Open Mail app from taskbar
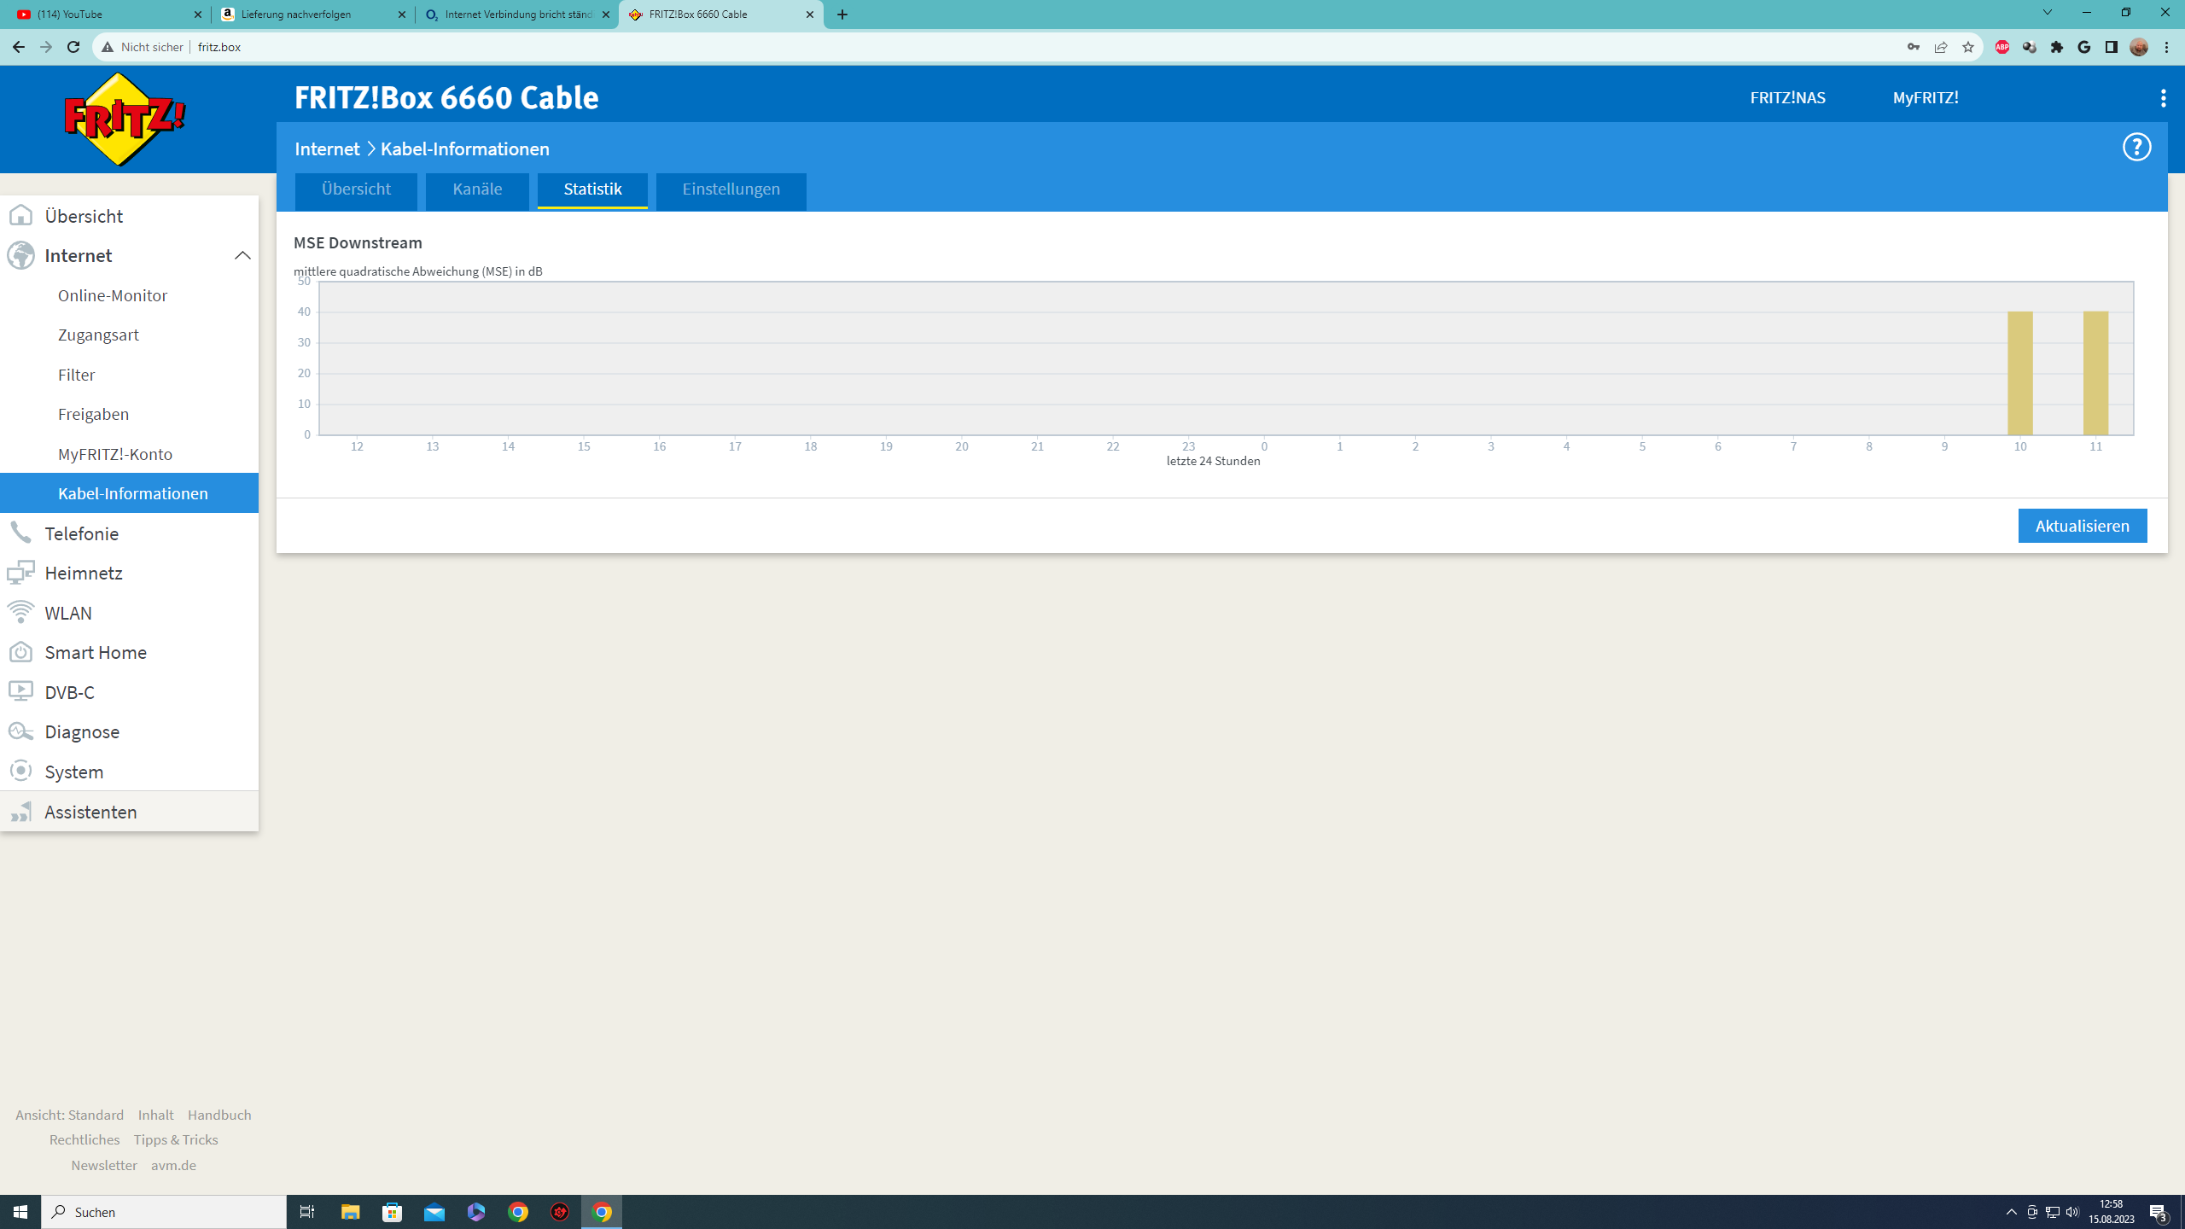2185x1229 pixels. [x=434, y=1212]
